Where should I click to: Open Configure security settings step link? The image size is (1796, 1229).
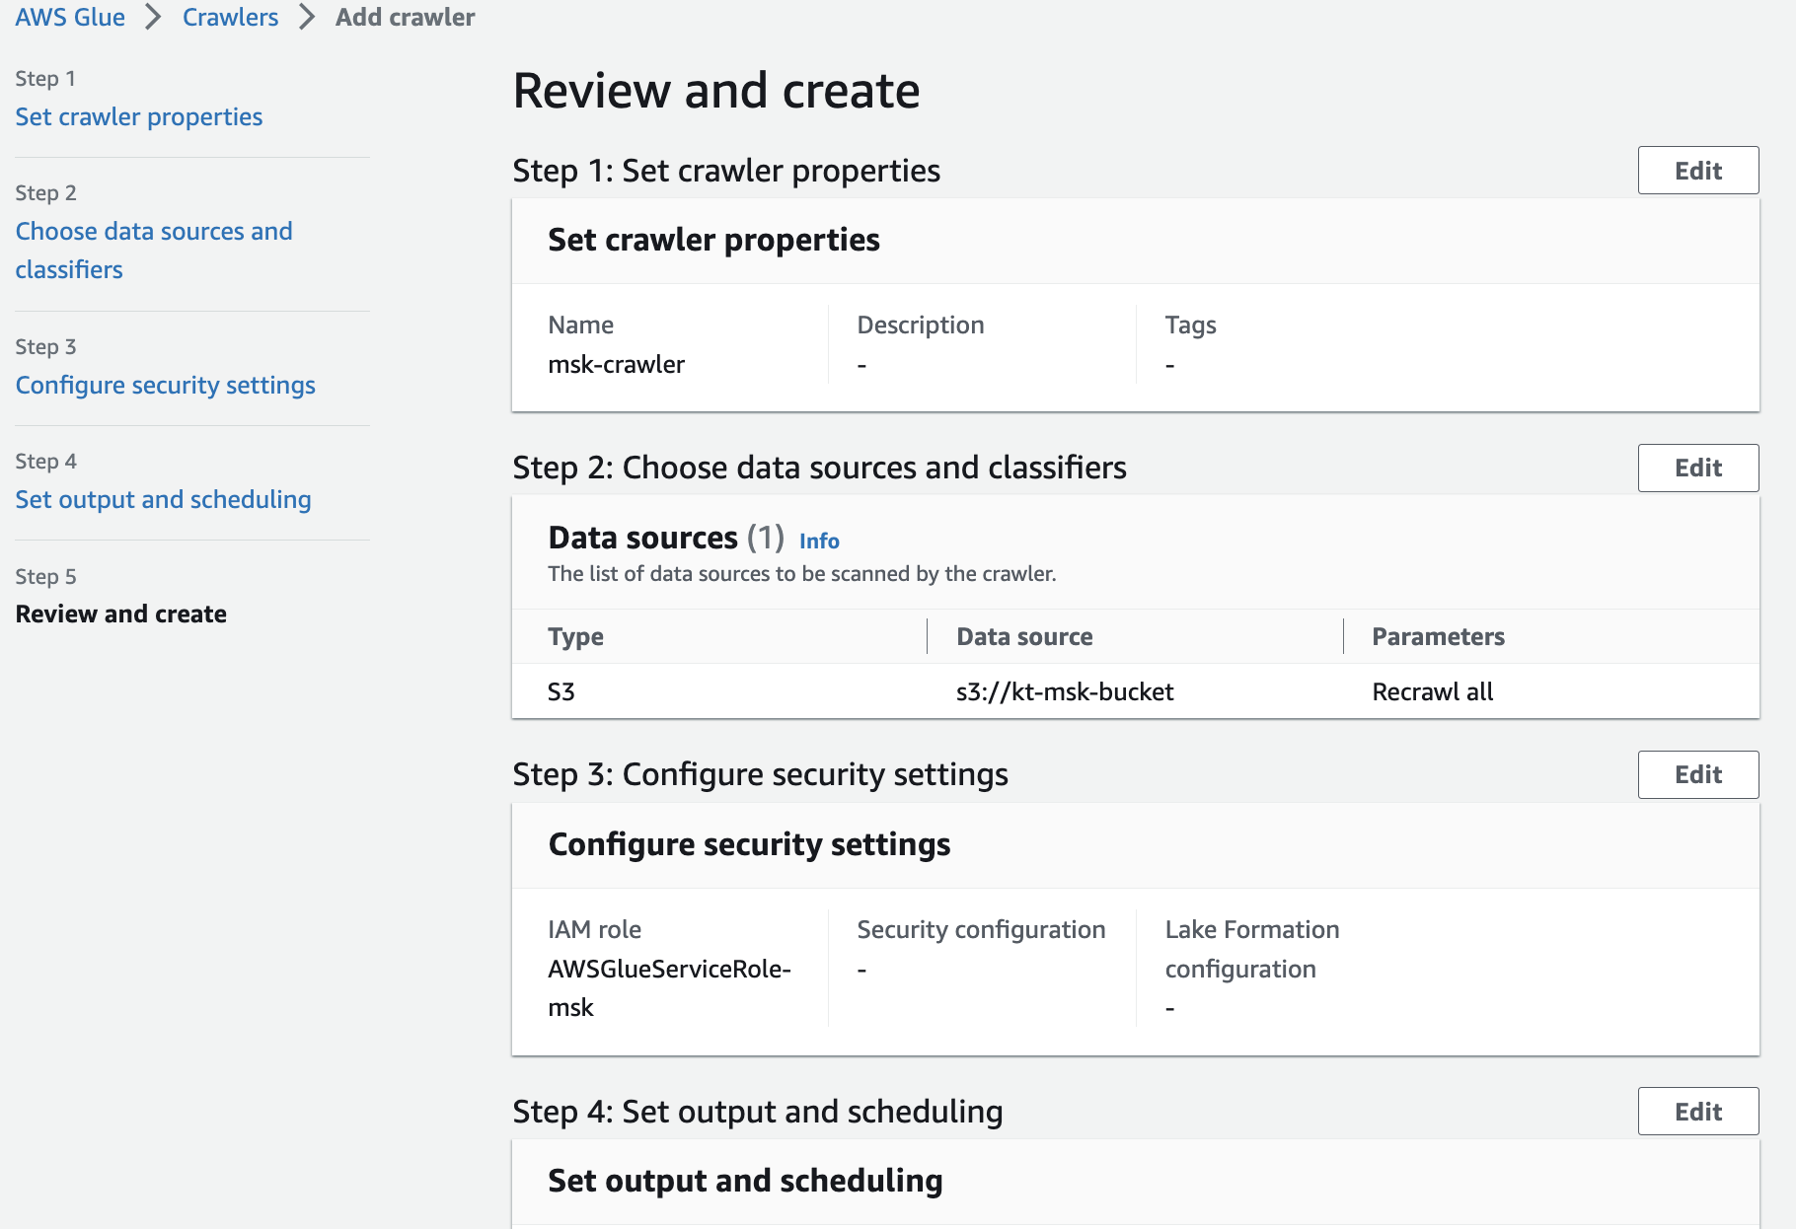click(165, 385)
